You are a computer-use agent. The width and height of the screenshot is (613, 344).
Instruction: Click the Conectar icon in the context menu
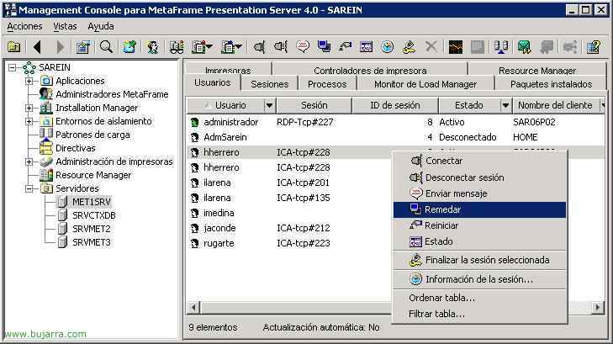tap(415, 161)
